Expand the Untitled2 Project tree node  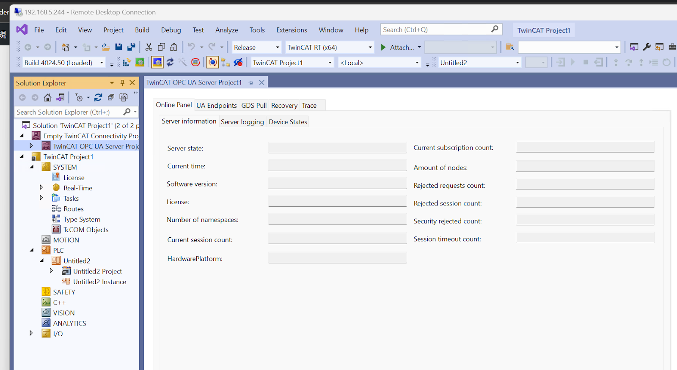point(52,271)
